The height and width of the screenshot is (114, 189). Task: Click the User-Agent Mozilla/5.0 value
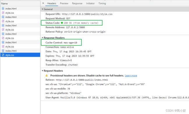[x=125, y=97]
